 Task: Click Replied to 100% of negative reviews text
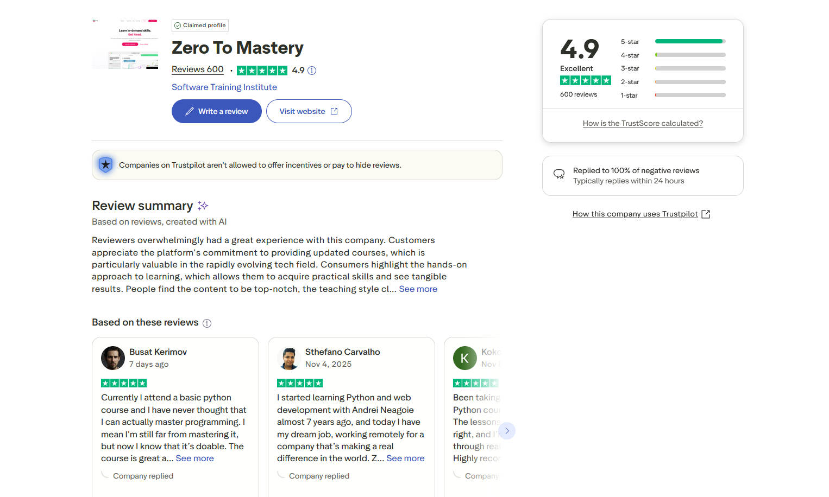click(x=636, y=171)
